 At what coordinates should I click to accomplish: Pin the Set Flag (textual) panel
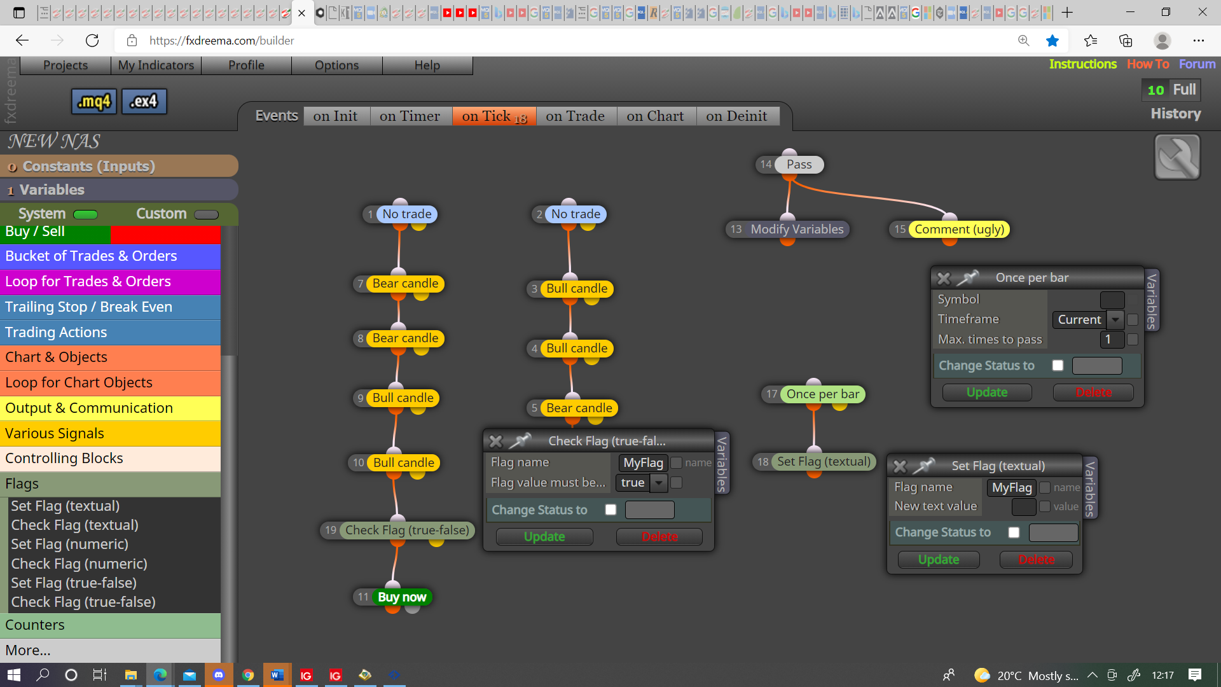pyautogui.click(x=923, y=466)
